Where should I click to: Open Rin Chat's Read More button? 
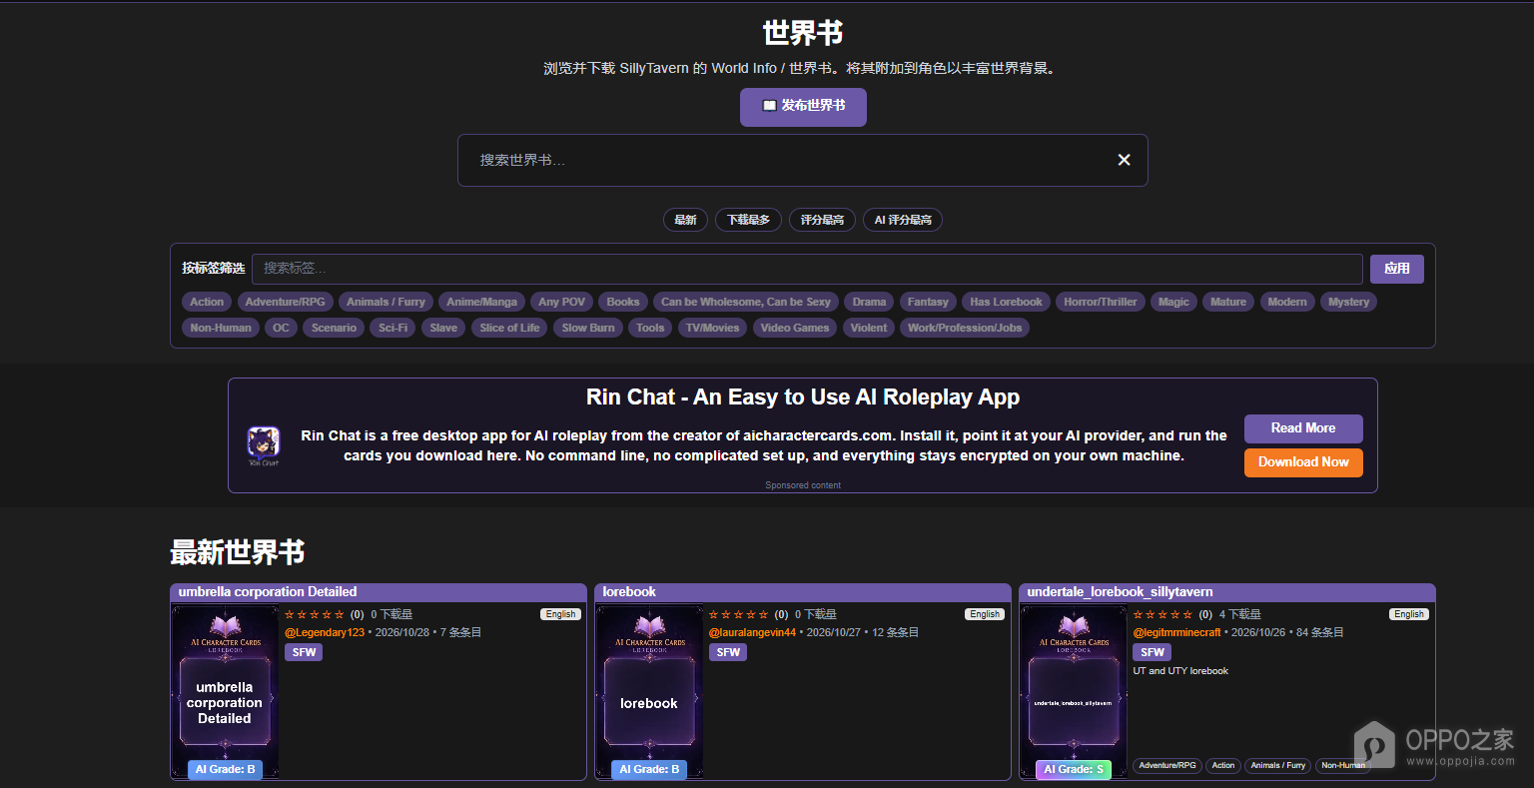click(1303, 428)
